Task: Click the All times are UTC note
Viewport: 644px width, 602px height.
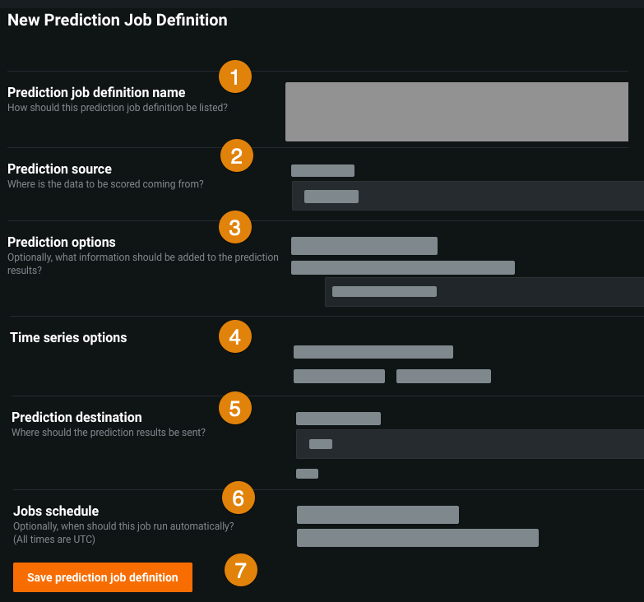Action: [x=54, y=539]
